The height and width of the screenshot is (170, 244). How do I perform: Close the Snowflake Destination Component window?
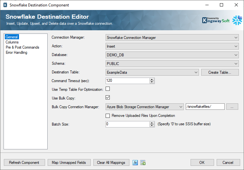point(236,5)
